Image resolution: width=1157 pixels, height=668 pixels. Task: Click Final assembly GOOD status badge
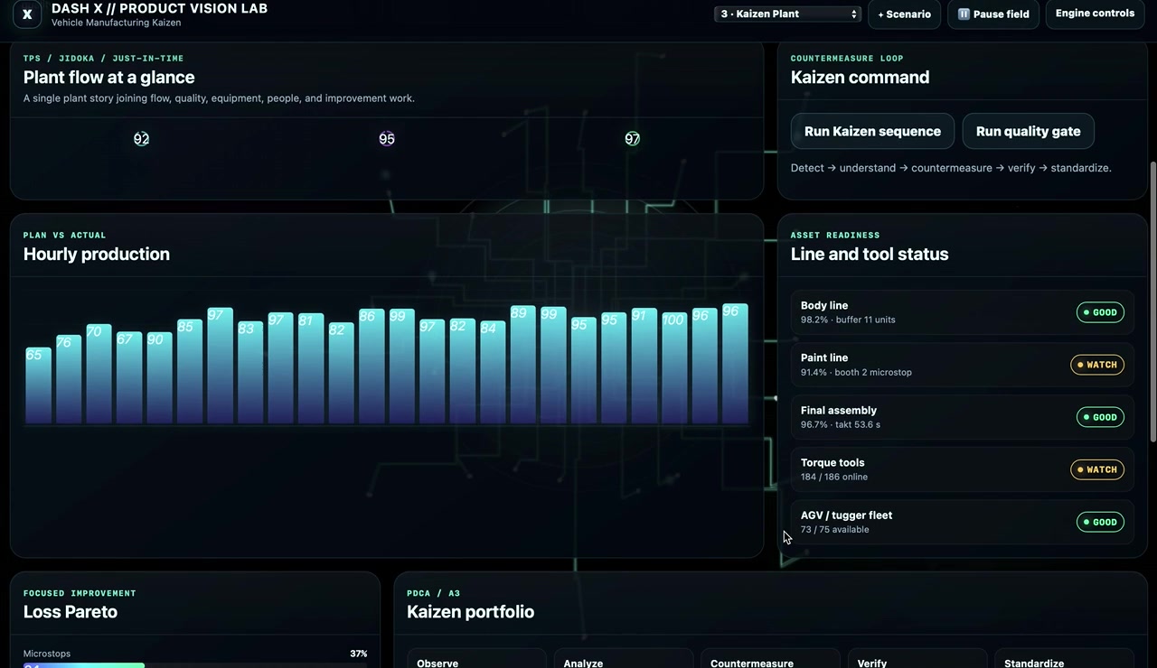coord(1100,417)
